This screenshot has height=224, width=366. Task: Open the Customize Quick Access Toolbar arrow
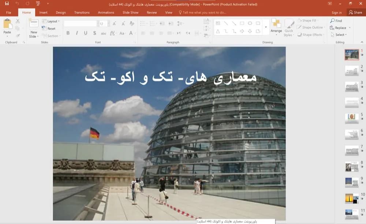tap(48, 4)
